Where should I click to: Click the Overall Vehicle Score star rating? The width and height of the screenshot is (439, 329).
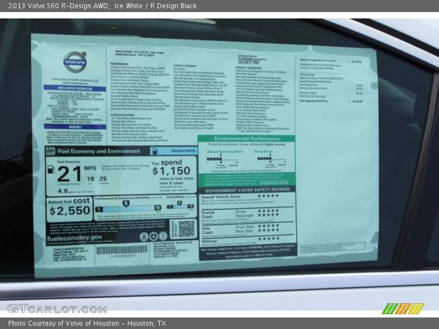pos(268,196)
